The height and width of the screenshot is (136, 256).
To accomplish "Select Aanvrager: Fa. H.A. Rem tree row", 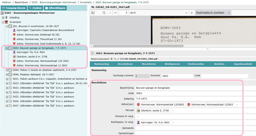I will point(31,52).
